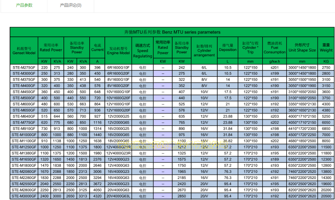335x200 pixels.
Task: Select model cell STE-M300GF
Action: [24, 74]
